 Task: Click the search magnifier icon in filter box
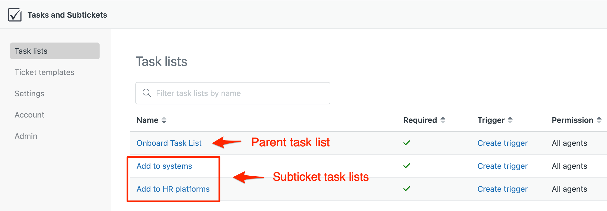tap(147, 93)
